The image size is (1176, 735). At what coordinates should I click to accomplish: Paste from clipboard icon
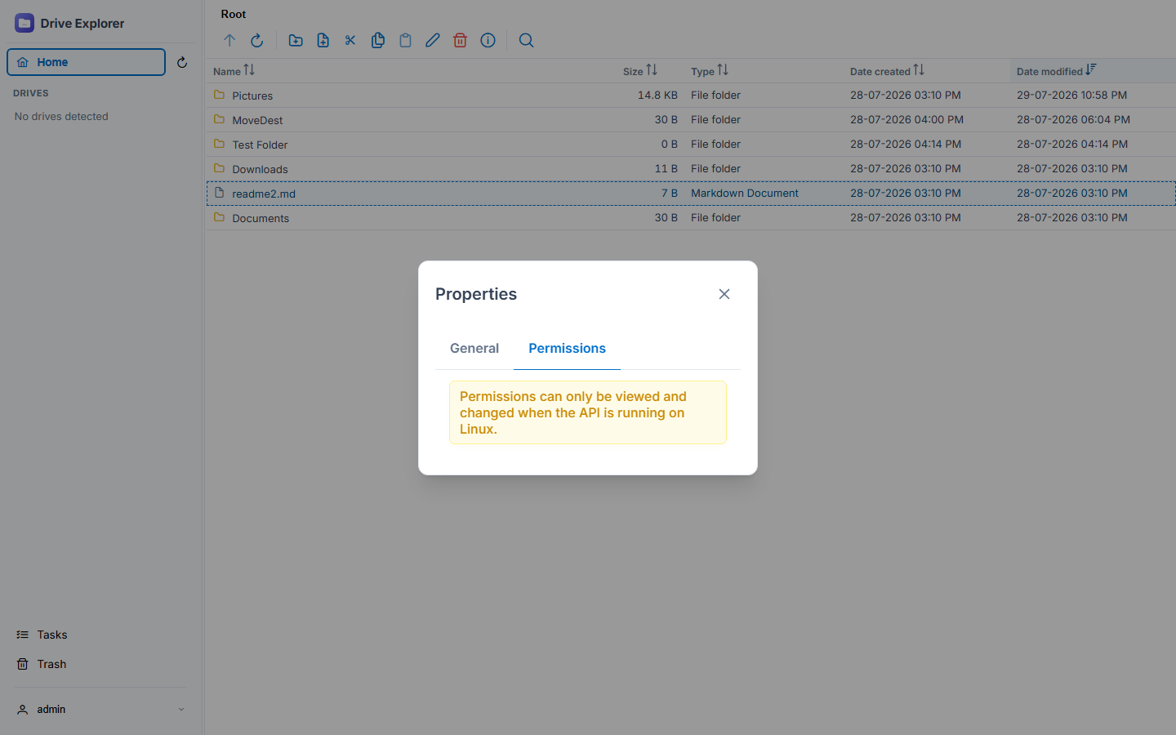point(405,40)
